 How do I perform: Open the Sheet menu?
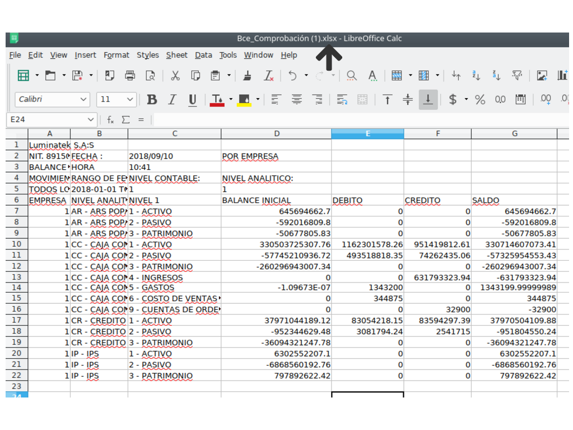(176, 55)
